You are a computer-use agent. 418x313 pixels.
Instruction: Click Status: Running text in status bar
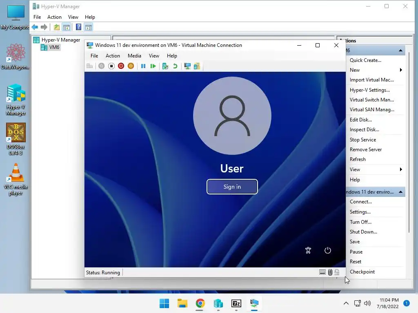pos(103,273)
